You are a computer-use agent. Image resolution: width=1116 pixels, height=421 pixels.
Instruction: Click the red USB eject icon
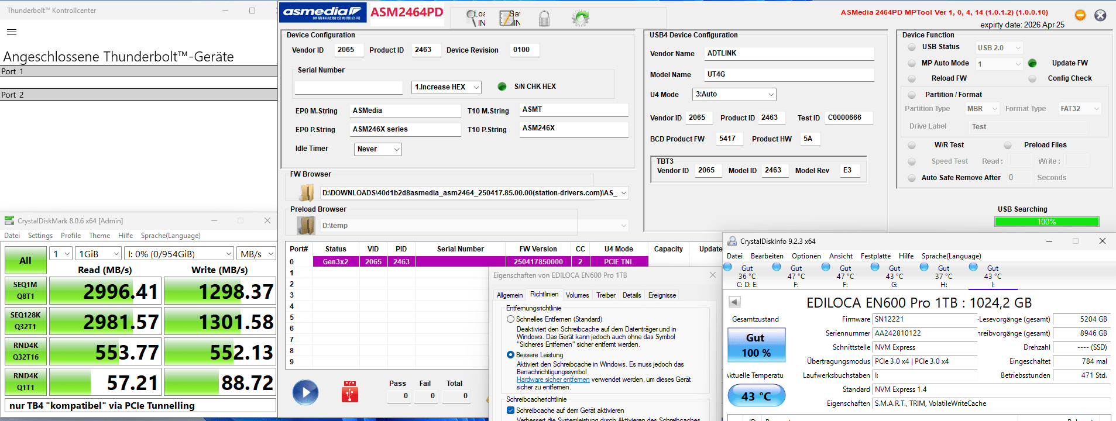pos(349,392)
